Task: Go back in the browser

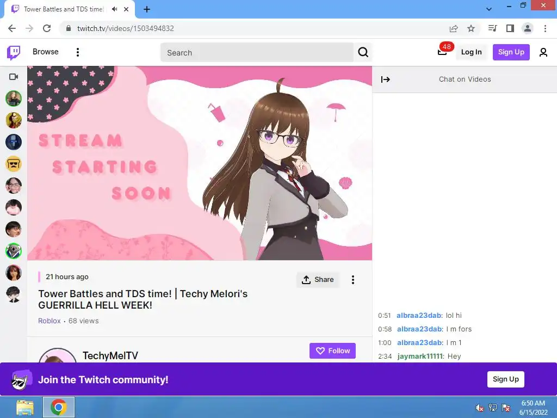Action: [12, 28]
